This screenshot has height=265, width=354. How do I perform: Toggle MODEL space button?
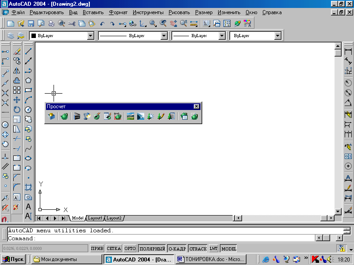228,249
